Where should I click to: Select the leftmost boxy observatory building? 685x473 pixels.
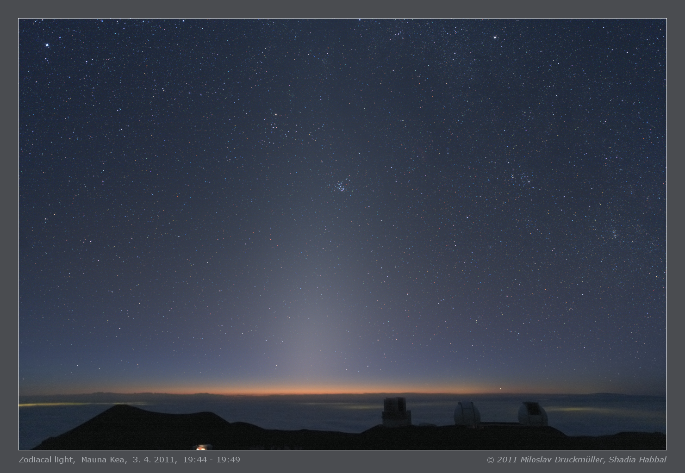click(x=397, y=411)
